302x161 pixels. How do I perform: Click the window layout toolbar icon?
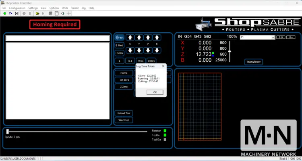click(57, 13)
